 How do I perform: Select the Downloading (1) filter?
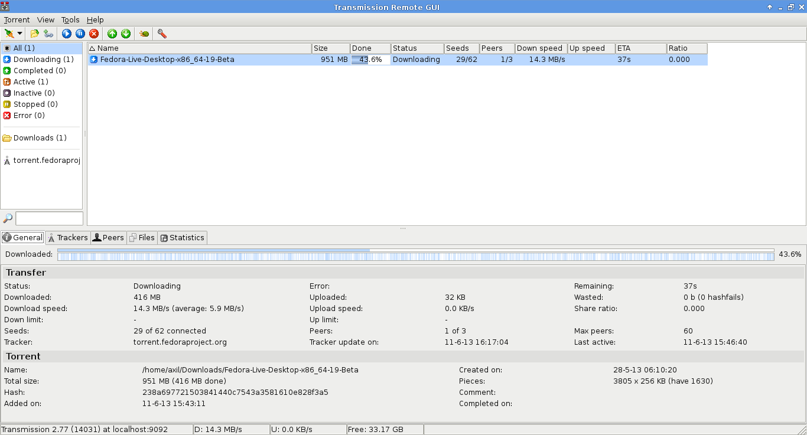pyautogui.click(x=41, y=60)
